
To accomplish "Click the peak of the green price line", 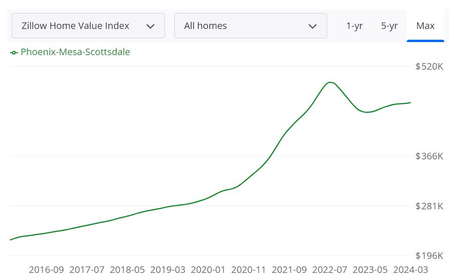I will 330,82.
